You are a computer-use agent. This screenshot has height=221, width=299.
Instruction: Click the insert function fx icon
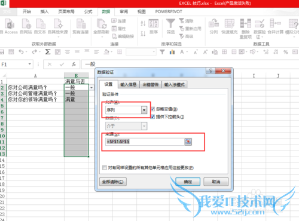tap(74, 65)
